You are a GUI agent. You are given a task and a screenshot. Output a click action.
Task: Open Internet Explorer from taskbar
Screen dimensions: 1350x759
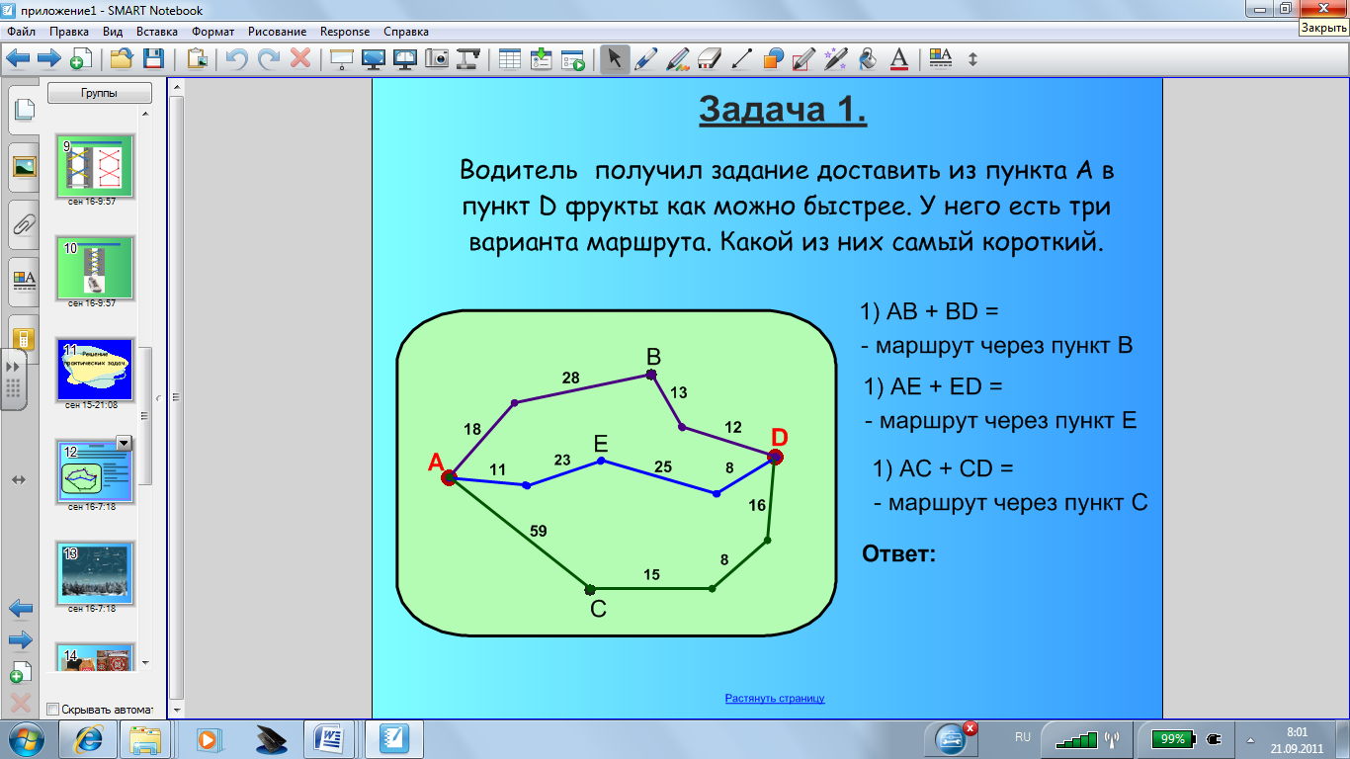pyautogui.click(x=87, y=738)
